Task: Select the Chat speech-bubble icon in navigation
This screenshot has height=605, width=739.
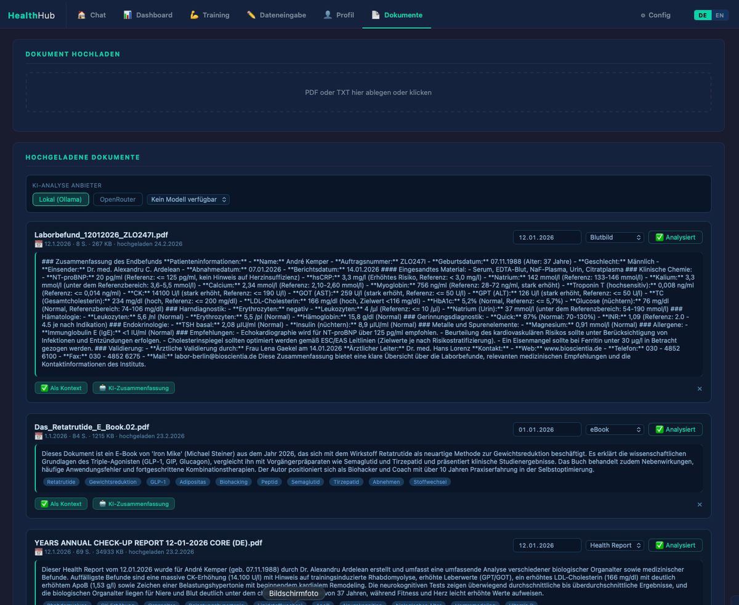Action: (x=81, y=15)
